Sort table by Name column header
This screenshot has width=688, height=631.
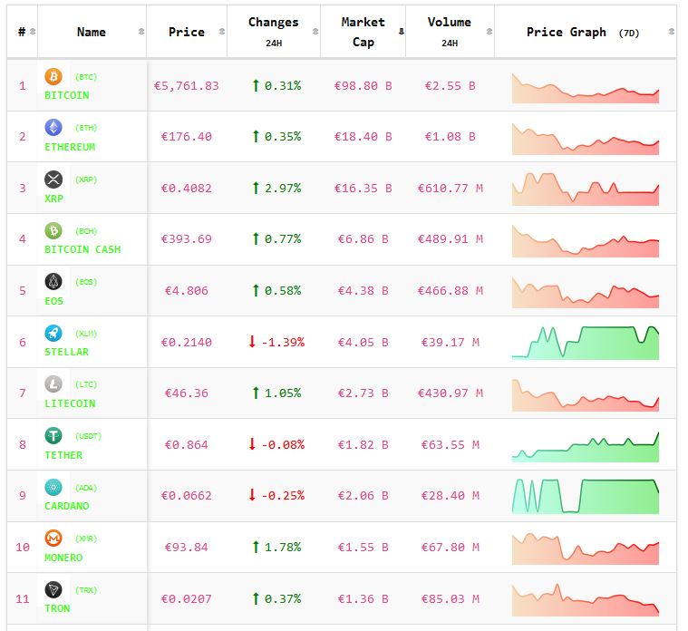coord(92,32)
